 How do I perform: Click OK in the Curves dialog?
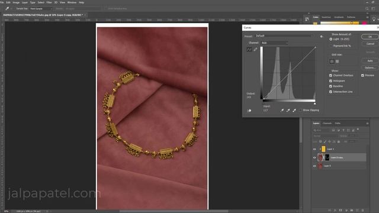click(x=370, y=37)
